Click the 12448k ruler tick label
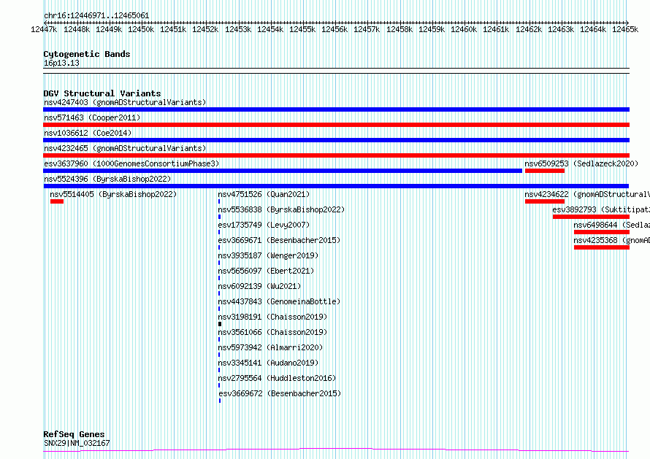This screenshot has width=650, height=459. 77,29
